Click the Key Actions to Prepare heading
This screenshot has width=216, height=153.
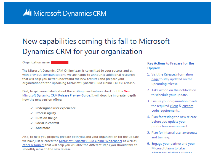(x=170, y=66)
